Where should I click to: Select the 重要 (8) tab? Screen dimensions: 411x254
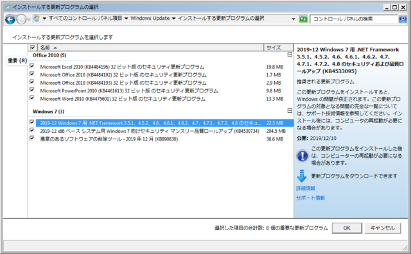coord(17,60)
